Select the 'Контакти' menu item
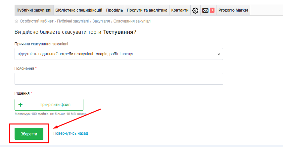Viewport: 283px width, 147px height. (180, 10)
